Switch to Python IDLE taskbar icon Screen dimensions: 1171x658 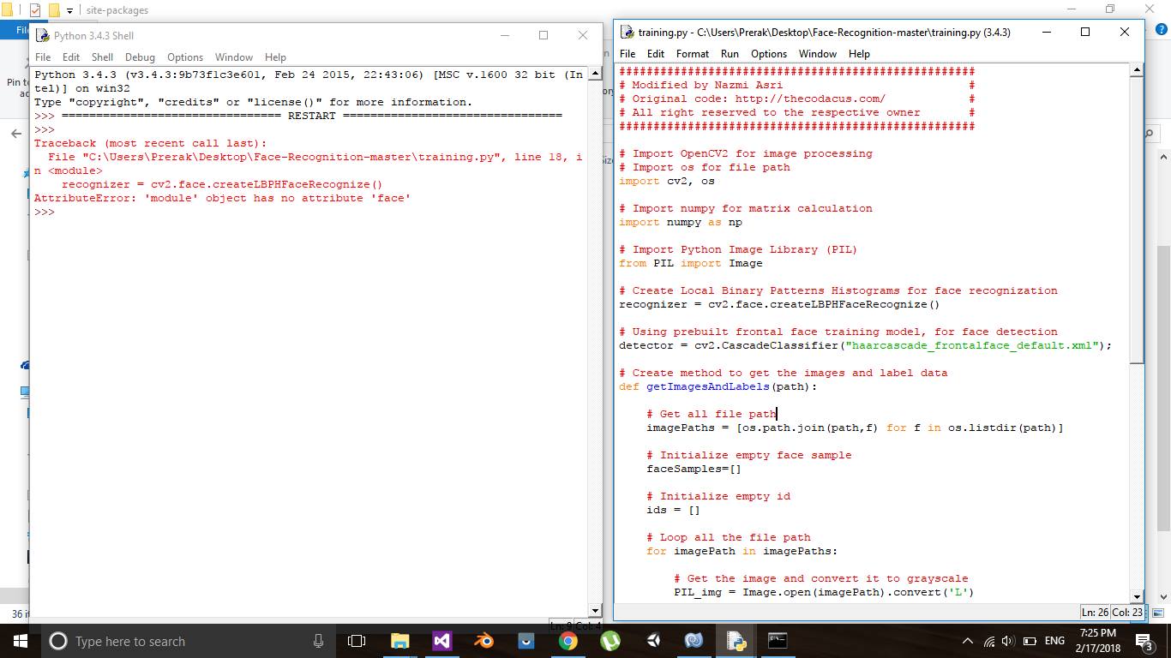tap(736, 641)
